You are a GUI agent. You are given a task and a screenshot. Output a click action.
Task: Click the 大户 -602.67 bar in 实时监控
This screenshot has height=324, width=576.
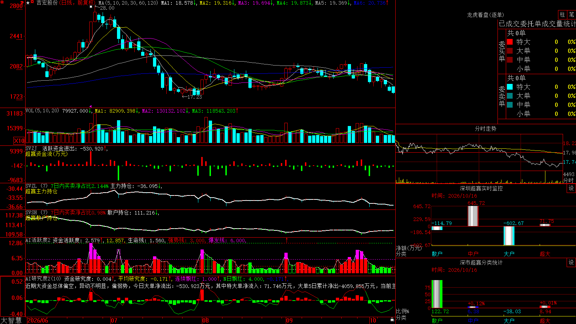[509, 236]
